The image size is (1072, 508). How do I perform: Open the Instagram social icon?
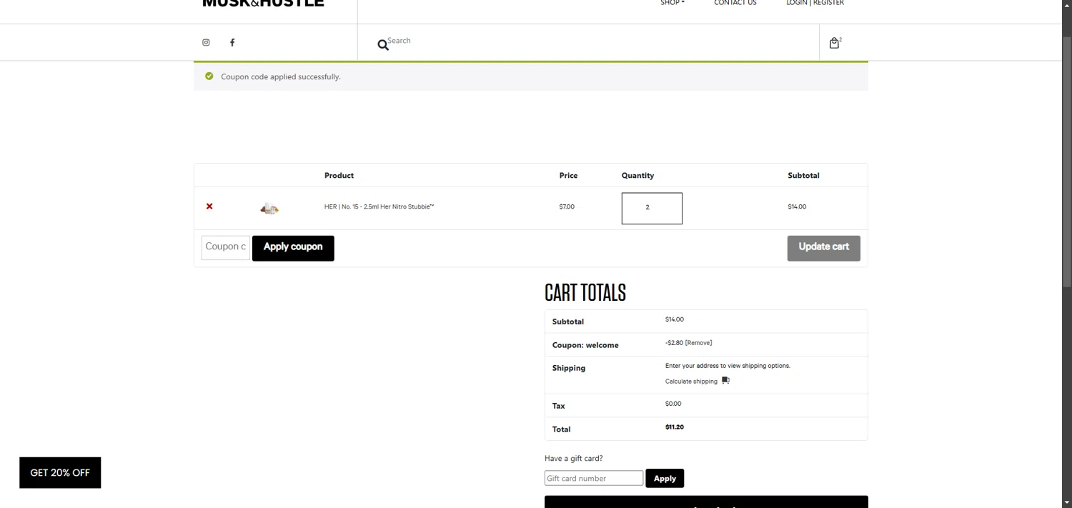point(206,42)
